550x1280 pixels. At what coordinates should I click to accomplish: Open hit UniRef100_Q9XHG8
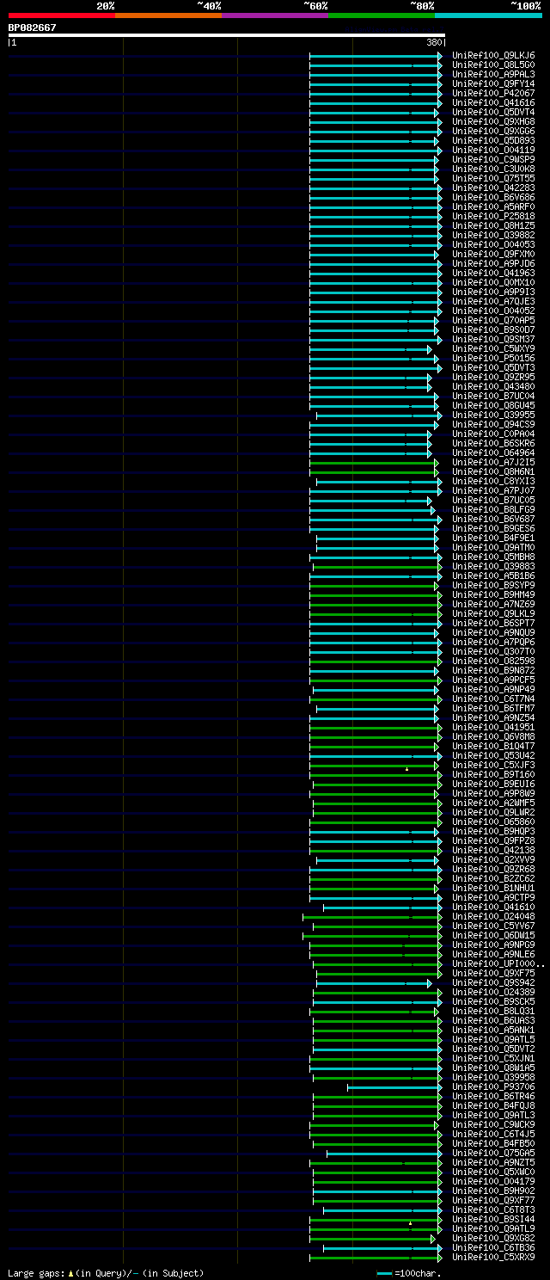[493, 122]
